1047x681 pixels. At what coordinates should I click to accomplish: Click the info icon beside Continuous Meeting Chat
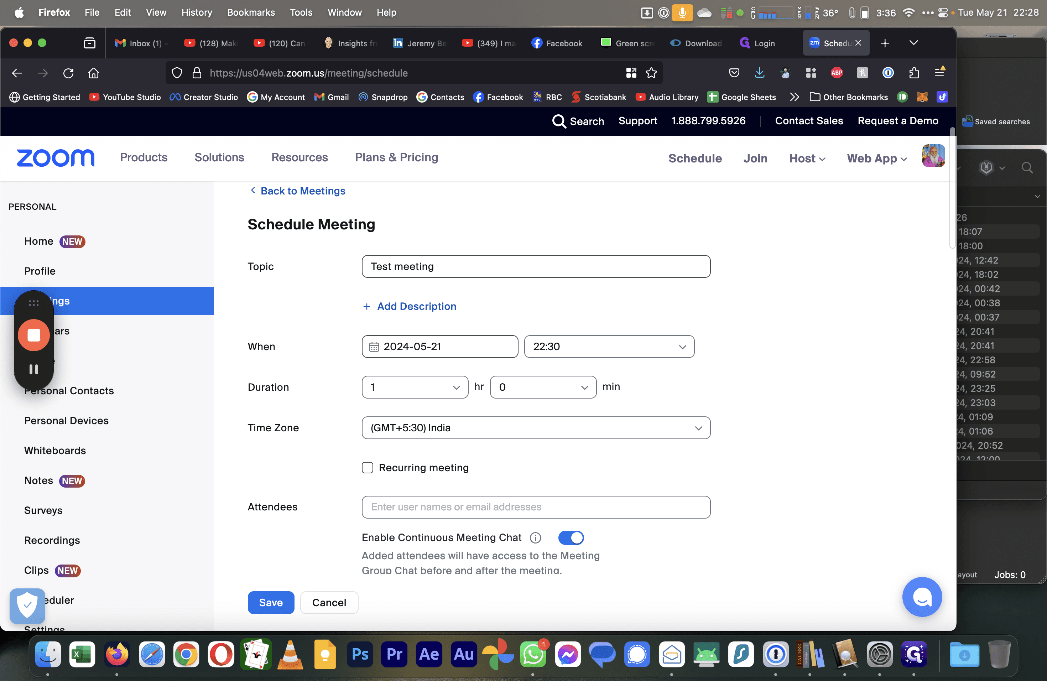535,537
